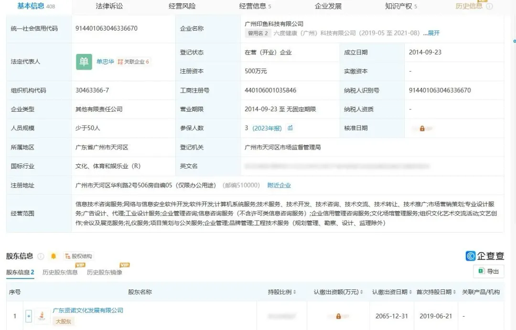Switch to the 经营风险 tab
Viewport: 516px width, 330px height.
182,6
